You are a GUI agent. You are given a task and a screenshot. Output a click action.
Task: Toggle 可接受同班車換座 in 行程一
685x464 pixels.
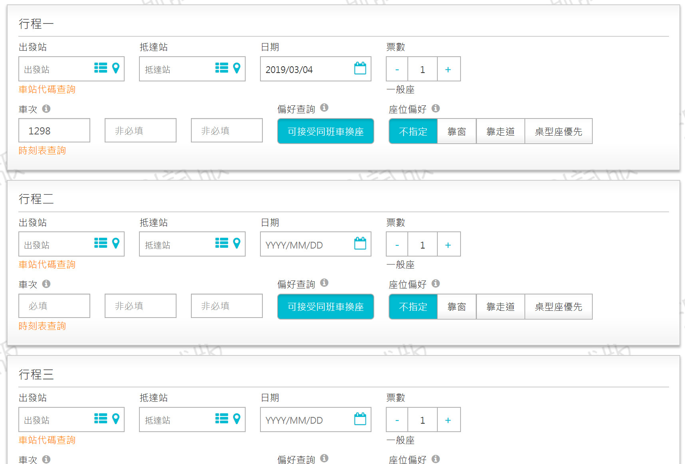(x=326, y=131)
